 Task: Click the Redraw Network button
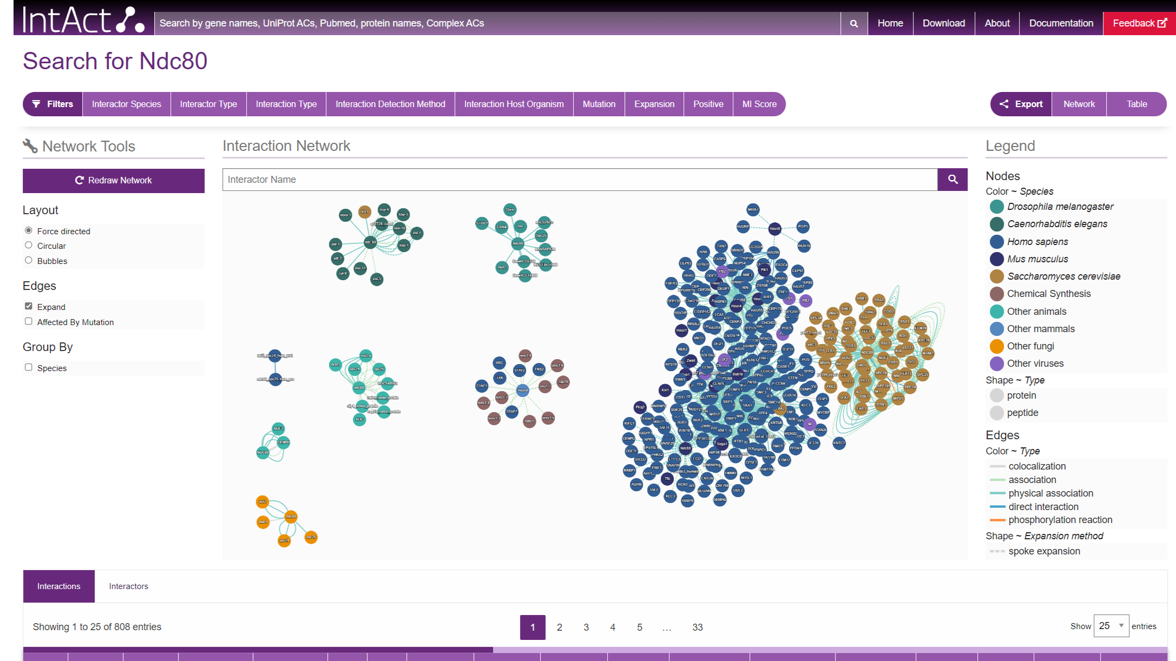pos(114,181)
